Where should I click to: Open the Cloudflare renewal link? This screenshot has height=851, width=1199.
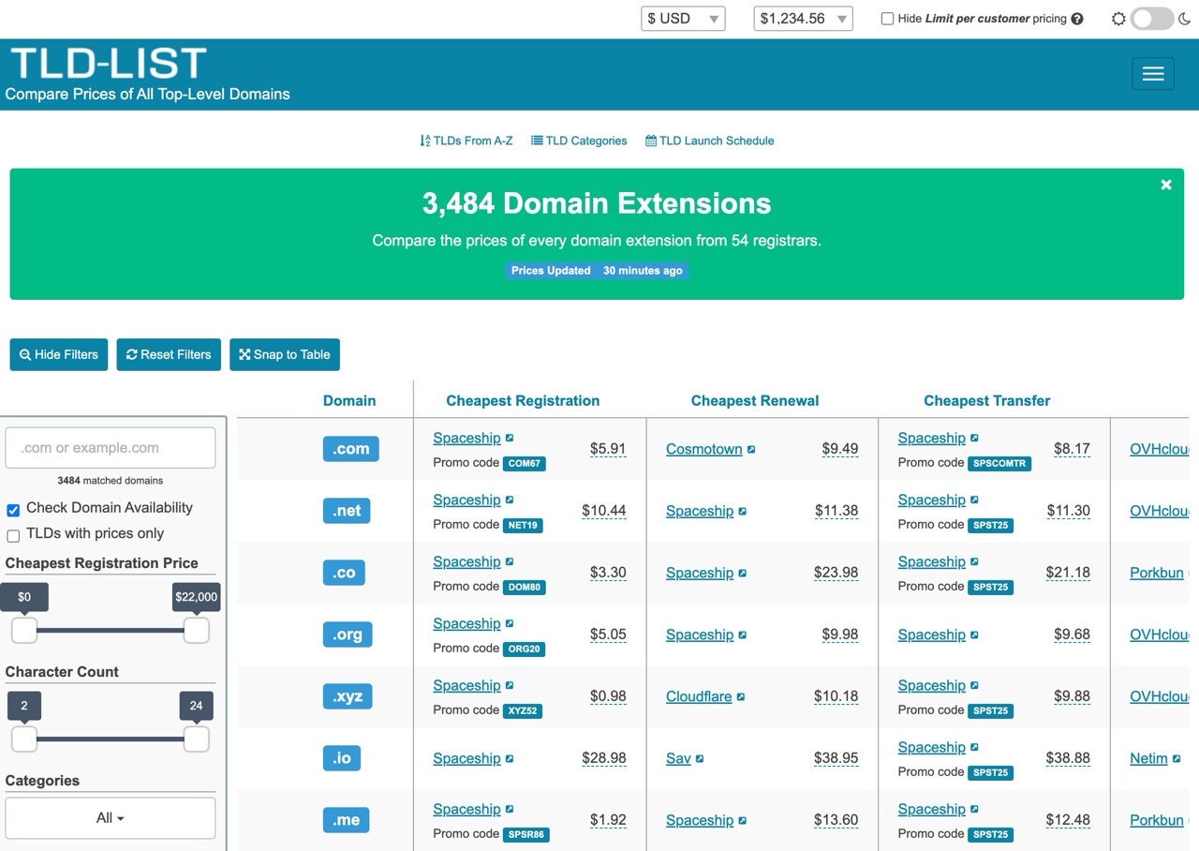(x=699, y=696)
